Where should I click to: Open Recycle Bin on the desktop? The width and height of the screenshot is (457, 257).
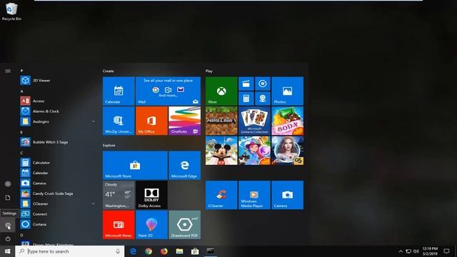11,11
